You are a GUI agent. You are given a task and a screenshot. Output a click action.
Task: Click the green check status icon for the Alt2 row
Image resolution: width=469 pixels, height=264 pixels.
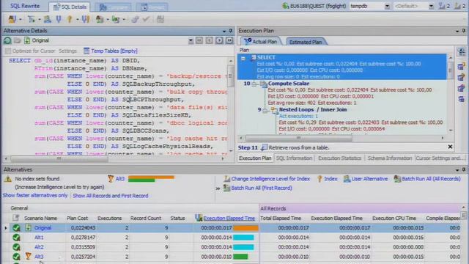[16, 247]
